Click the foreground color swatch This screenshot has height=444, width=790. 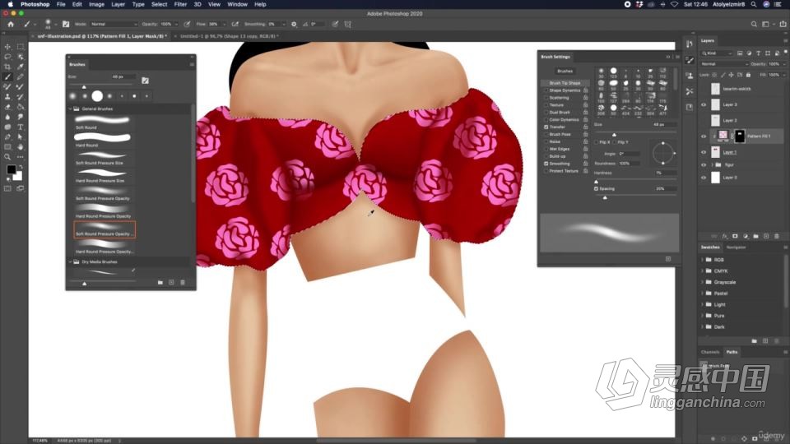point(11,169)
